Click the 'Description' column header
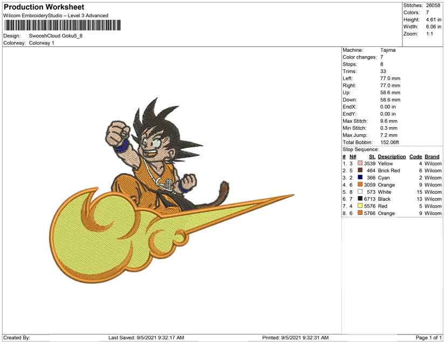The image size is (445, 342). (392, 157)
